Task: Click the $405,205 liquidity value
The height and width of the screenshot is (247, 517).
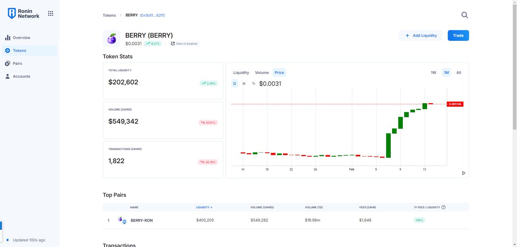Action: tap(205, 220)
